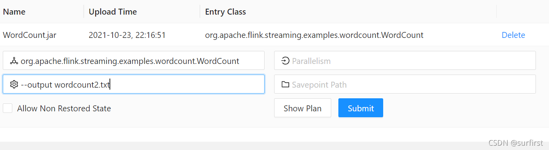Click the Allow Non Restored State label

click(x=64, y=108)
